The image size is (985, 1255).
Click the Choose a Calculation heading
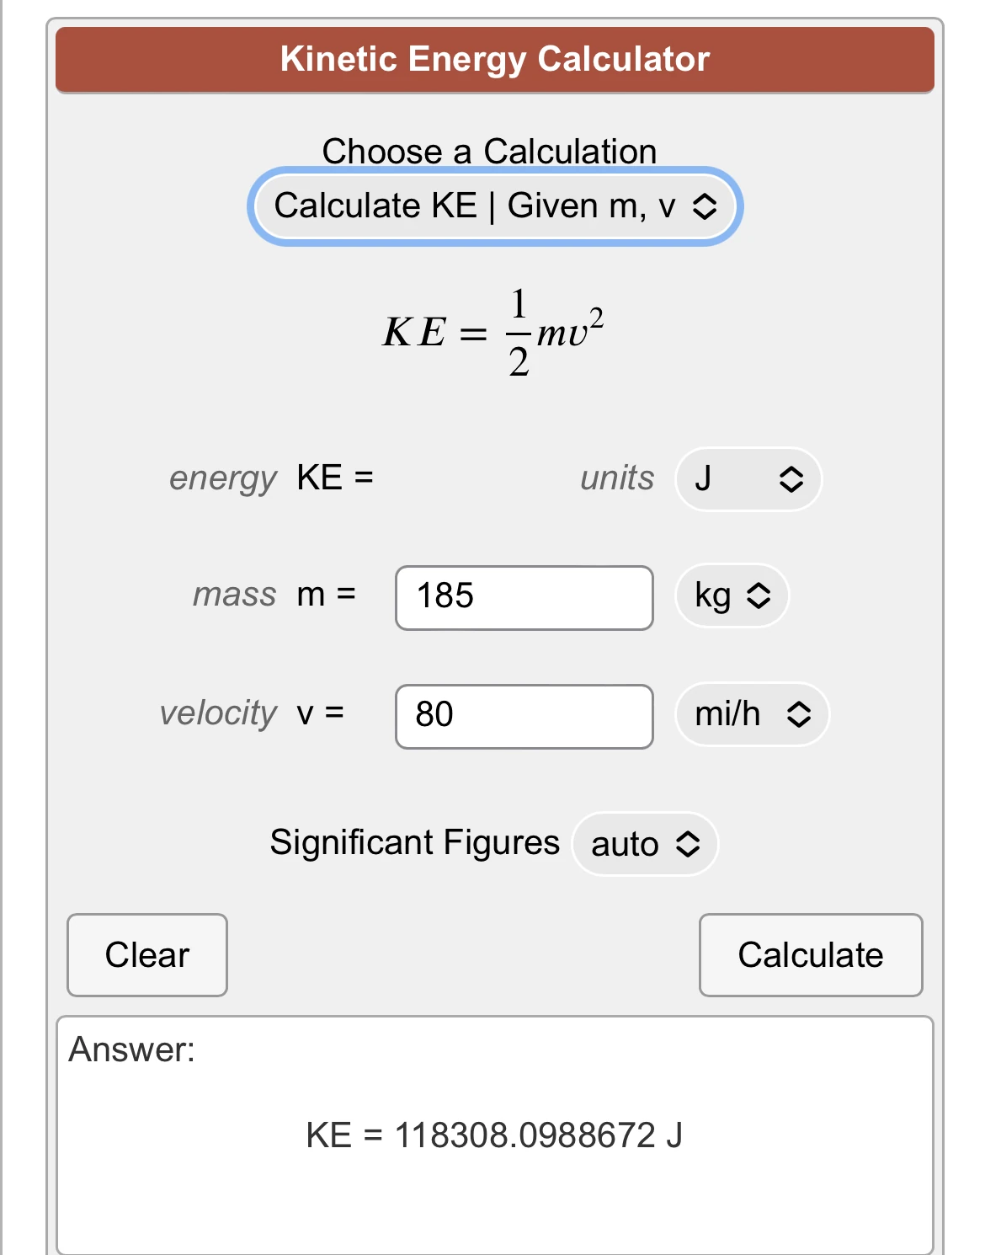click(489, 152)
